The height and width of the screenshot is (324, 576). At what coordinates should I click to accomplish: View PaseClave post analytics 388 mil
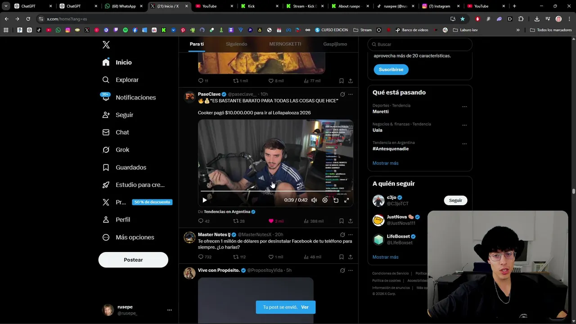point(314,221)
